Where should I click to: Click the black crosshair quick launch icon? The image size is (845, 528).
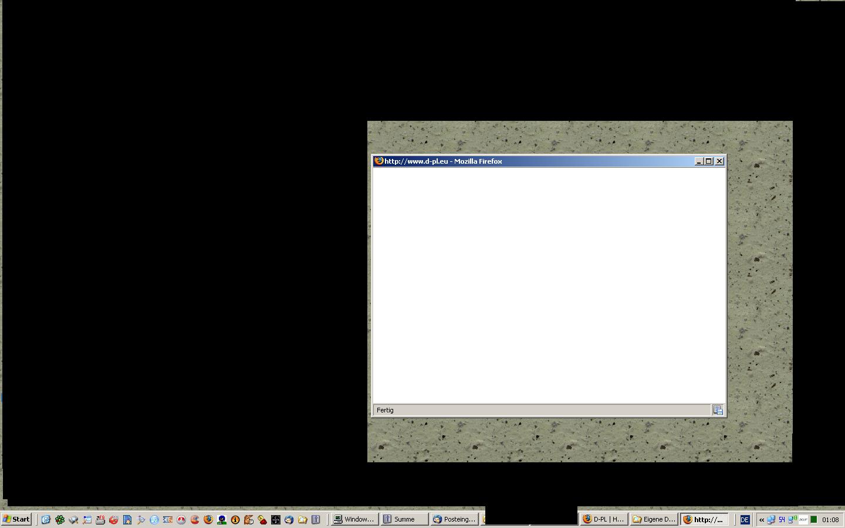coord(276,520)
